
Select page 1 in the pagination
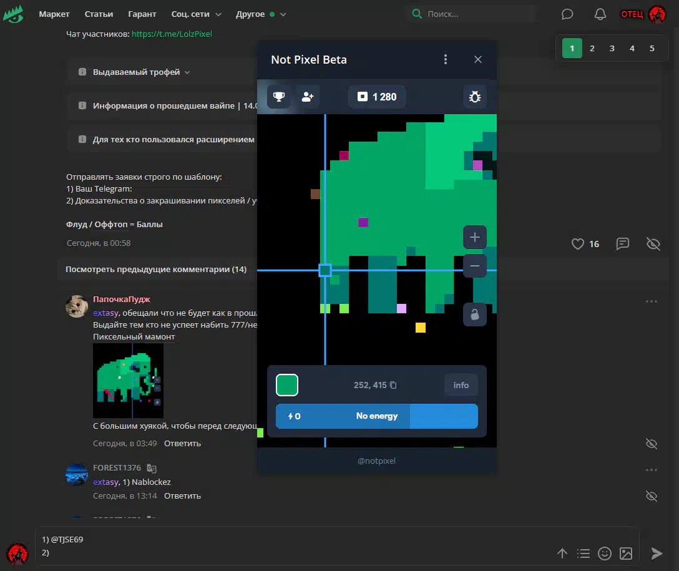tap(572, 48)
